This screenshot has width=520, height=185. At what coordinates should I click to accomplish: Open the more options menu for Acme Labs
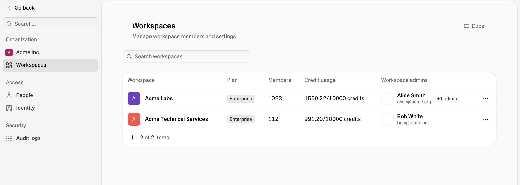[x=486, y=98]
